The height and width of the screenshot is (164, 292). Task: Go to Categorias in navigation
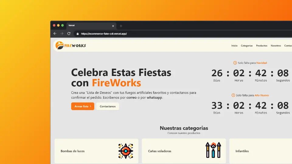point(247,46)
